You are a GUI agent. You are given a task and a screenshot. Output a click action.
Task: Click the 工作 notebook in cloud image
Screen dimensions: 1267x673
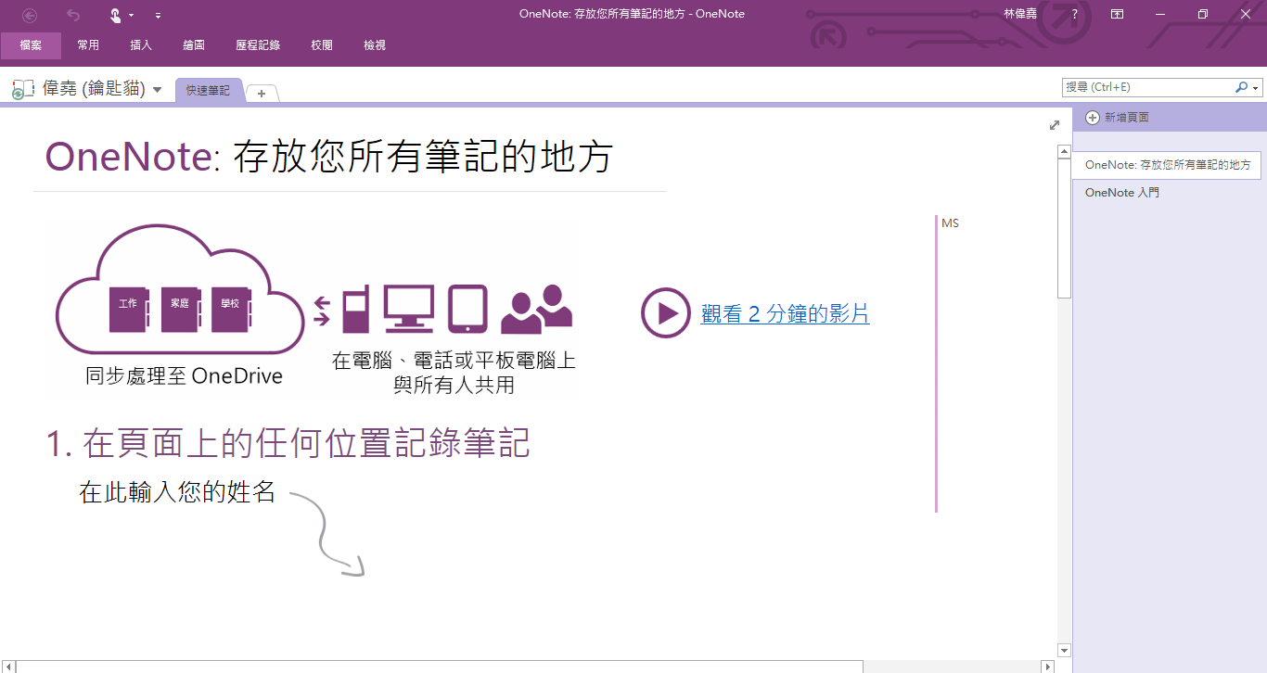pos(129,310)
